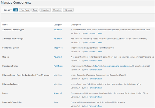Open Pods Framework Team link under Pages

[x=93, y=97]
